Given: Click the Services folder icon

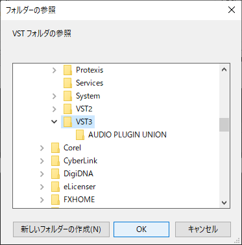Looking at the screenshot, I should click(67, 83).
